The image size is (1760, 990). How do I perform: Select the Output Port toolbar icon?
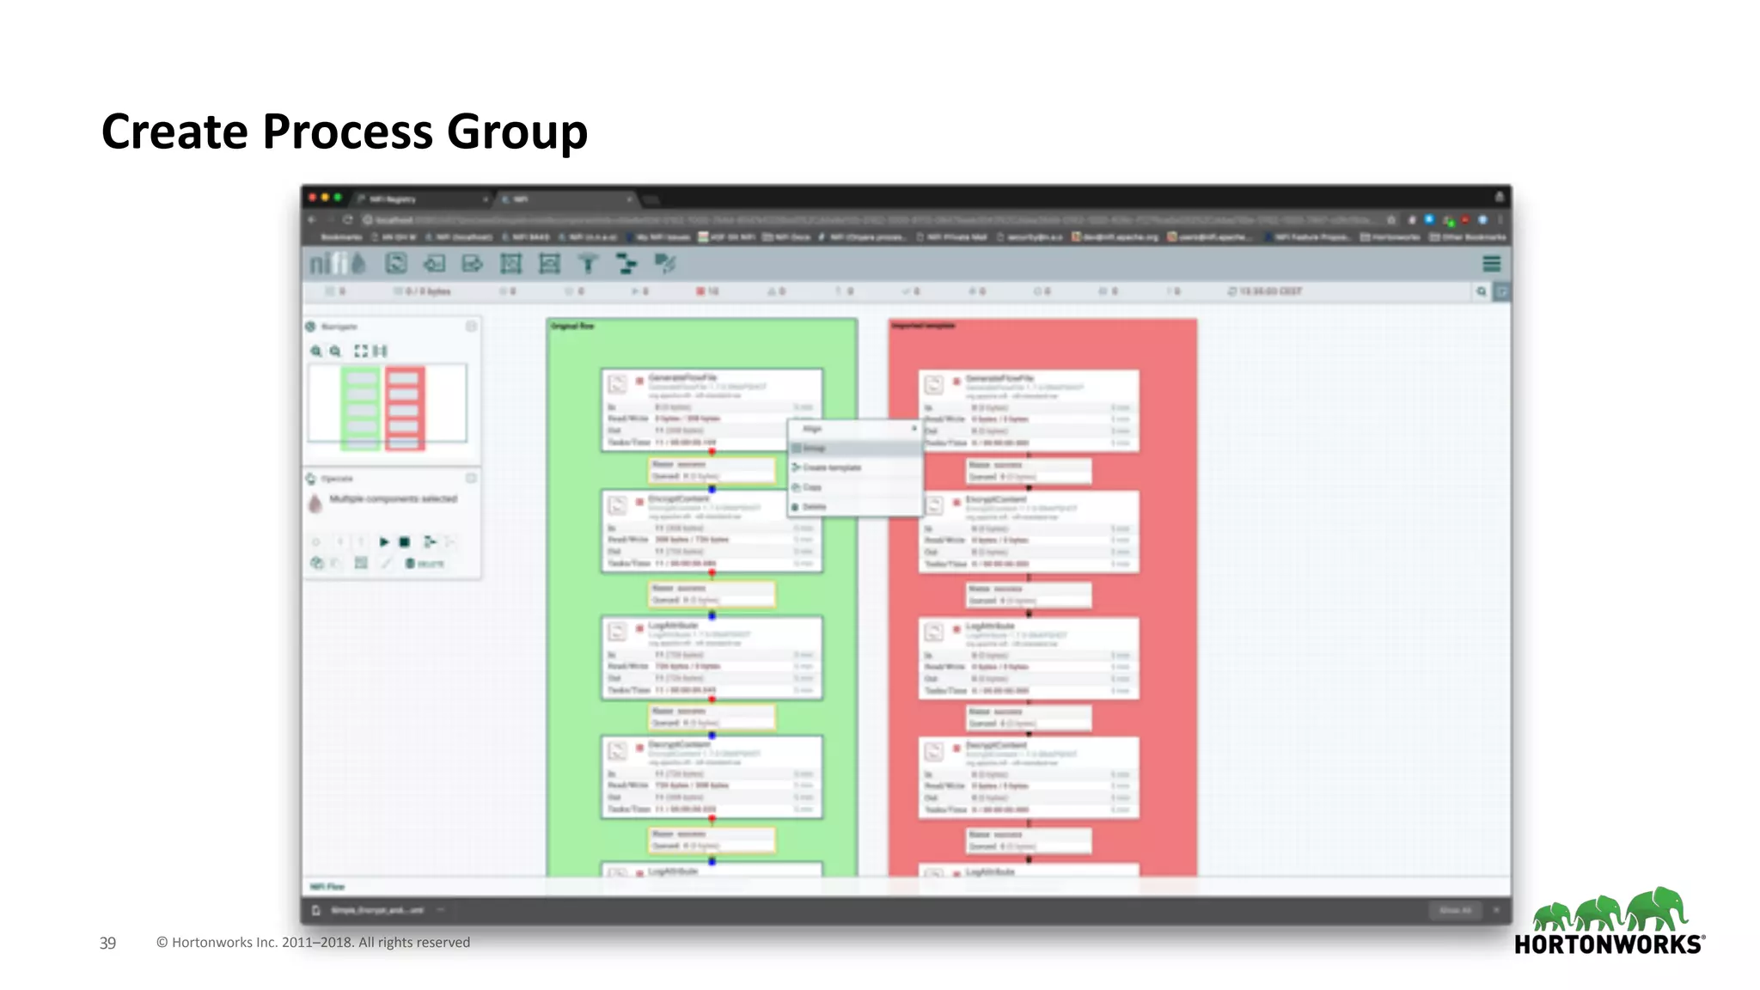pyautogui.click(x=473, y=264)
